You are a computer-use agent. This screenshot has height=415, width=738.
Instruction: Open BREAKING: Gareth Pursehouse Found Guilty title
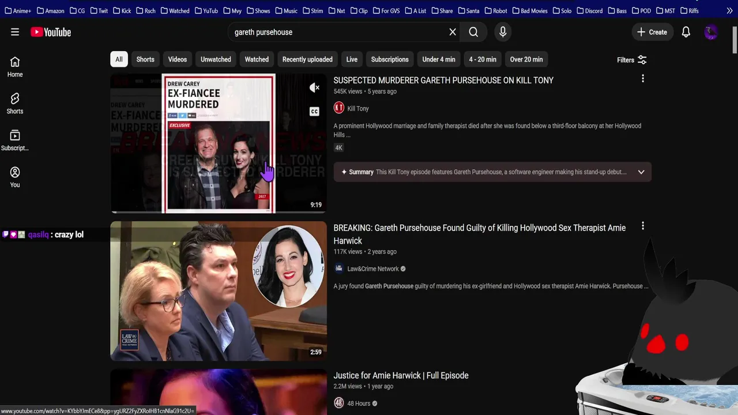(x=480, y=234)
